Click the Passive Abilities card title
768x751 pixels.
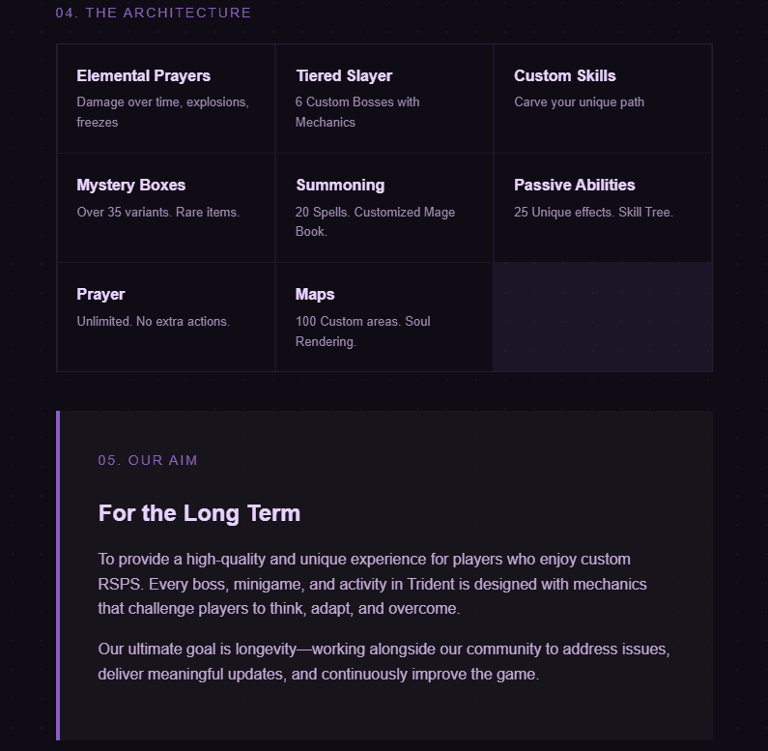point(574,185)
